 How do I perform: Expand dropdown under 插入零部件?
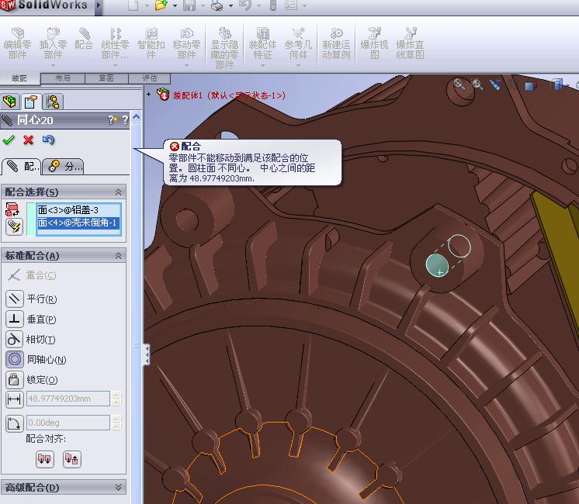tap(53, 65)
